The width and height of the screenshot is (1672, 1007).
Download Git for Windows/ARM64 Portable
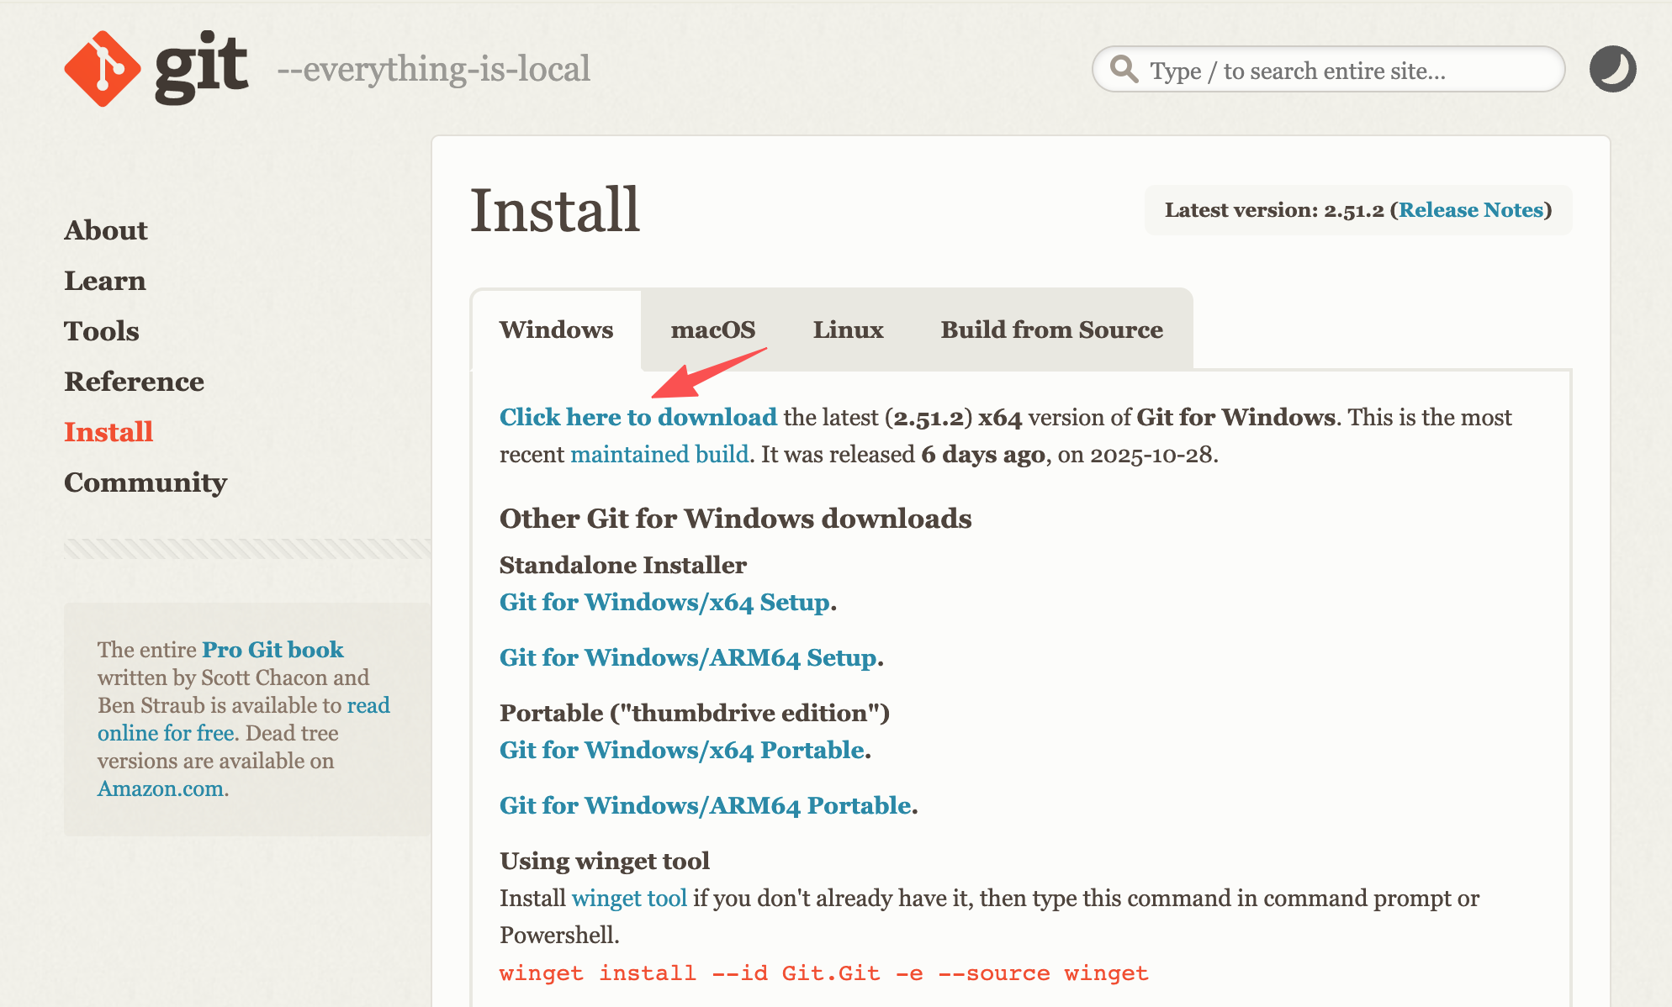705,804
